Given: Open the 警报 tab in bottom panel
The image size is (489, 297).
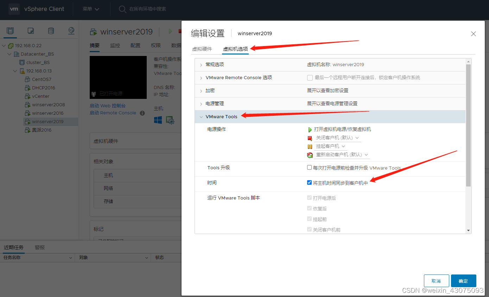Looking at the screenshot, I should [x=40, y=247].
